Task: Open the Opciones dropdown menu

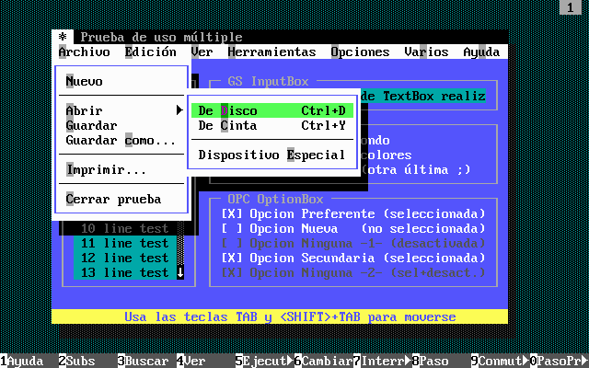Action: (x=360, y=52)
